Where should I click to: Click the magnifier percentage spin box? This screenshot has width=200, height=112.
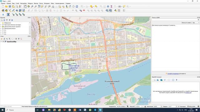click(158, 106)
